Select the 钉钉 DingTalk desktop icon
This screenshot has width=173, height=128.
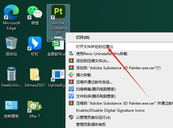pos(35,43)
